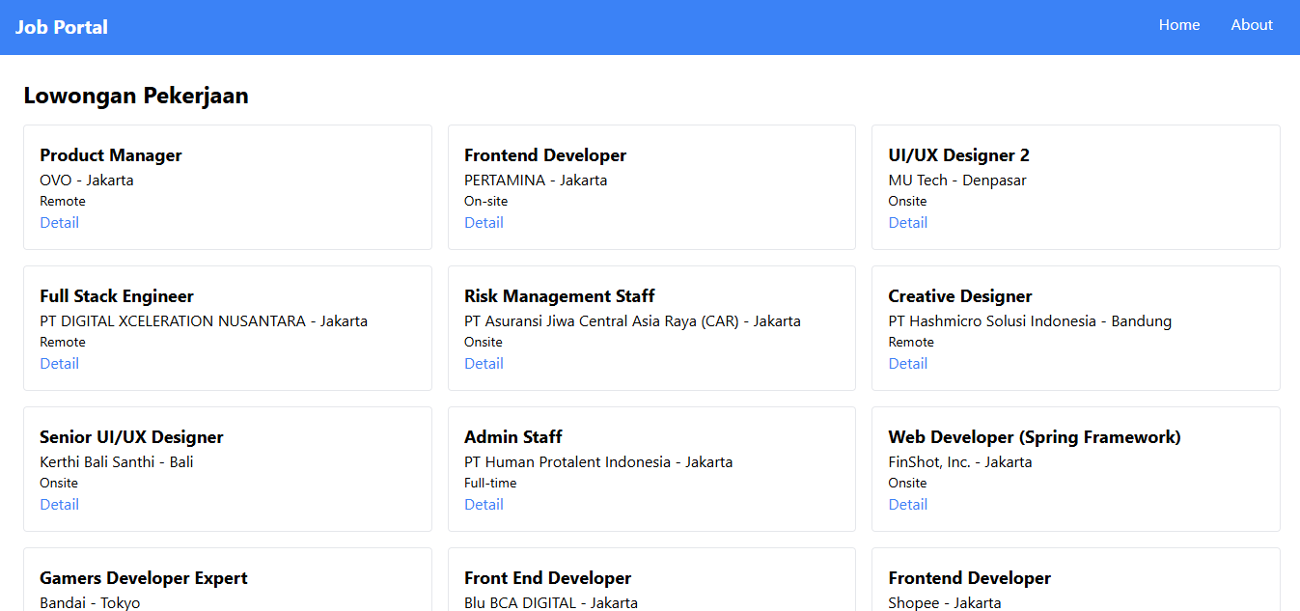Select the Web Developer (Spring Framework) title
1300x611 pixels.
(1034, 437)
